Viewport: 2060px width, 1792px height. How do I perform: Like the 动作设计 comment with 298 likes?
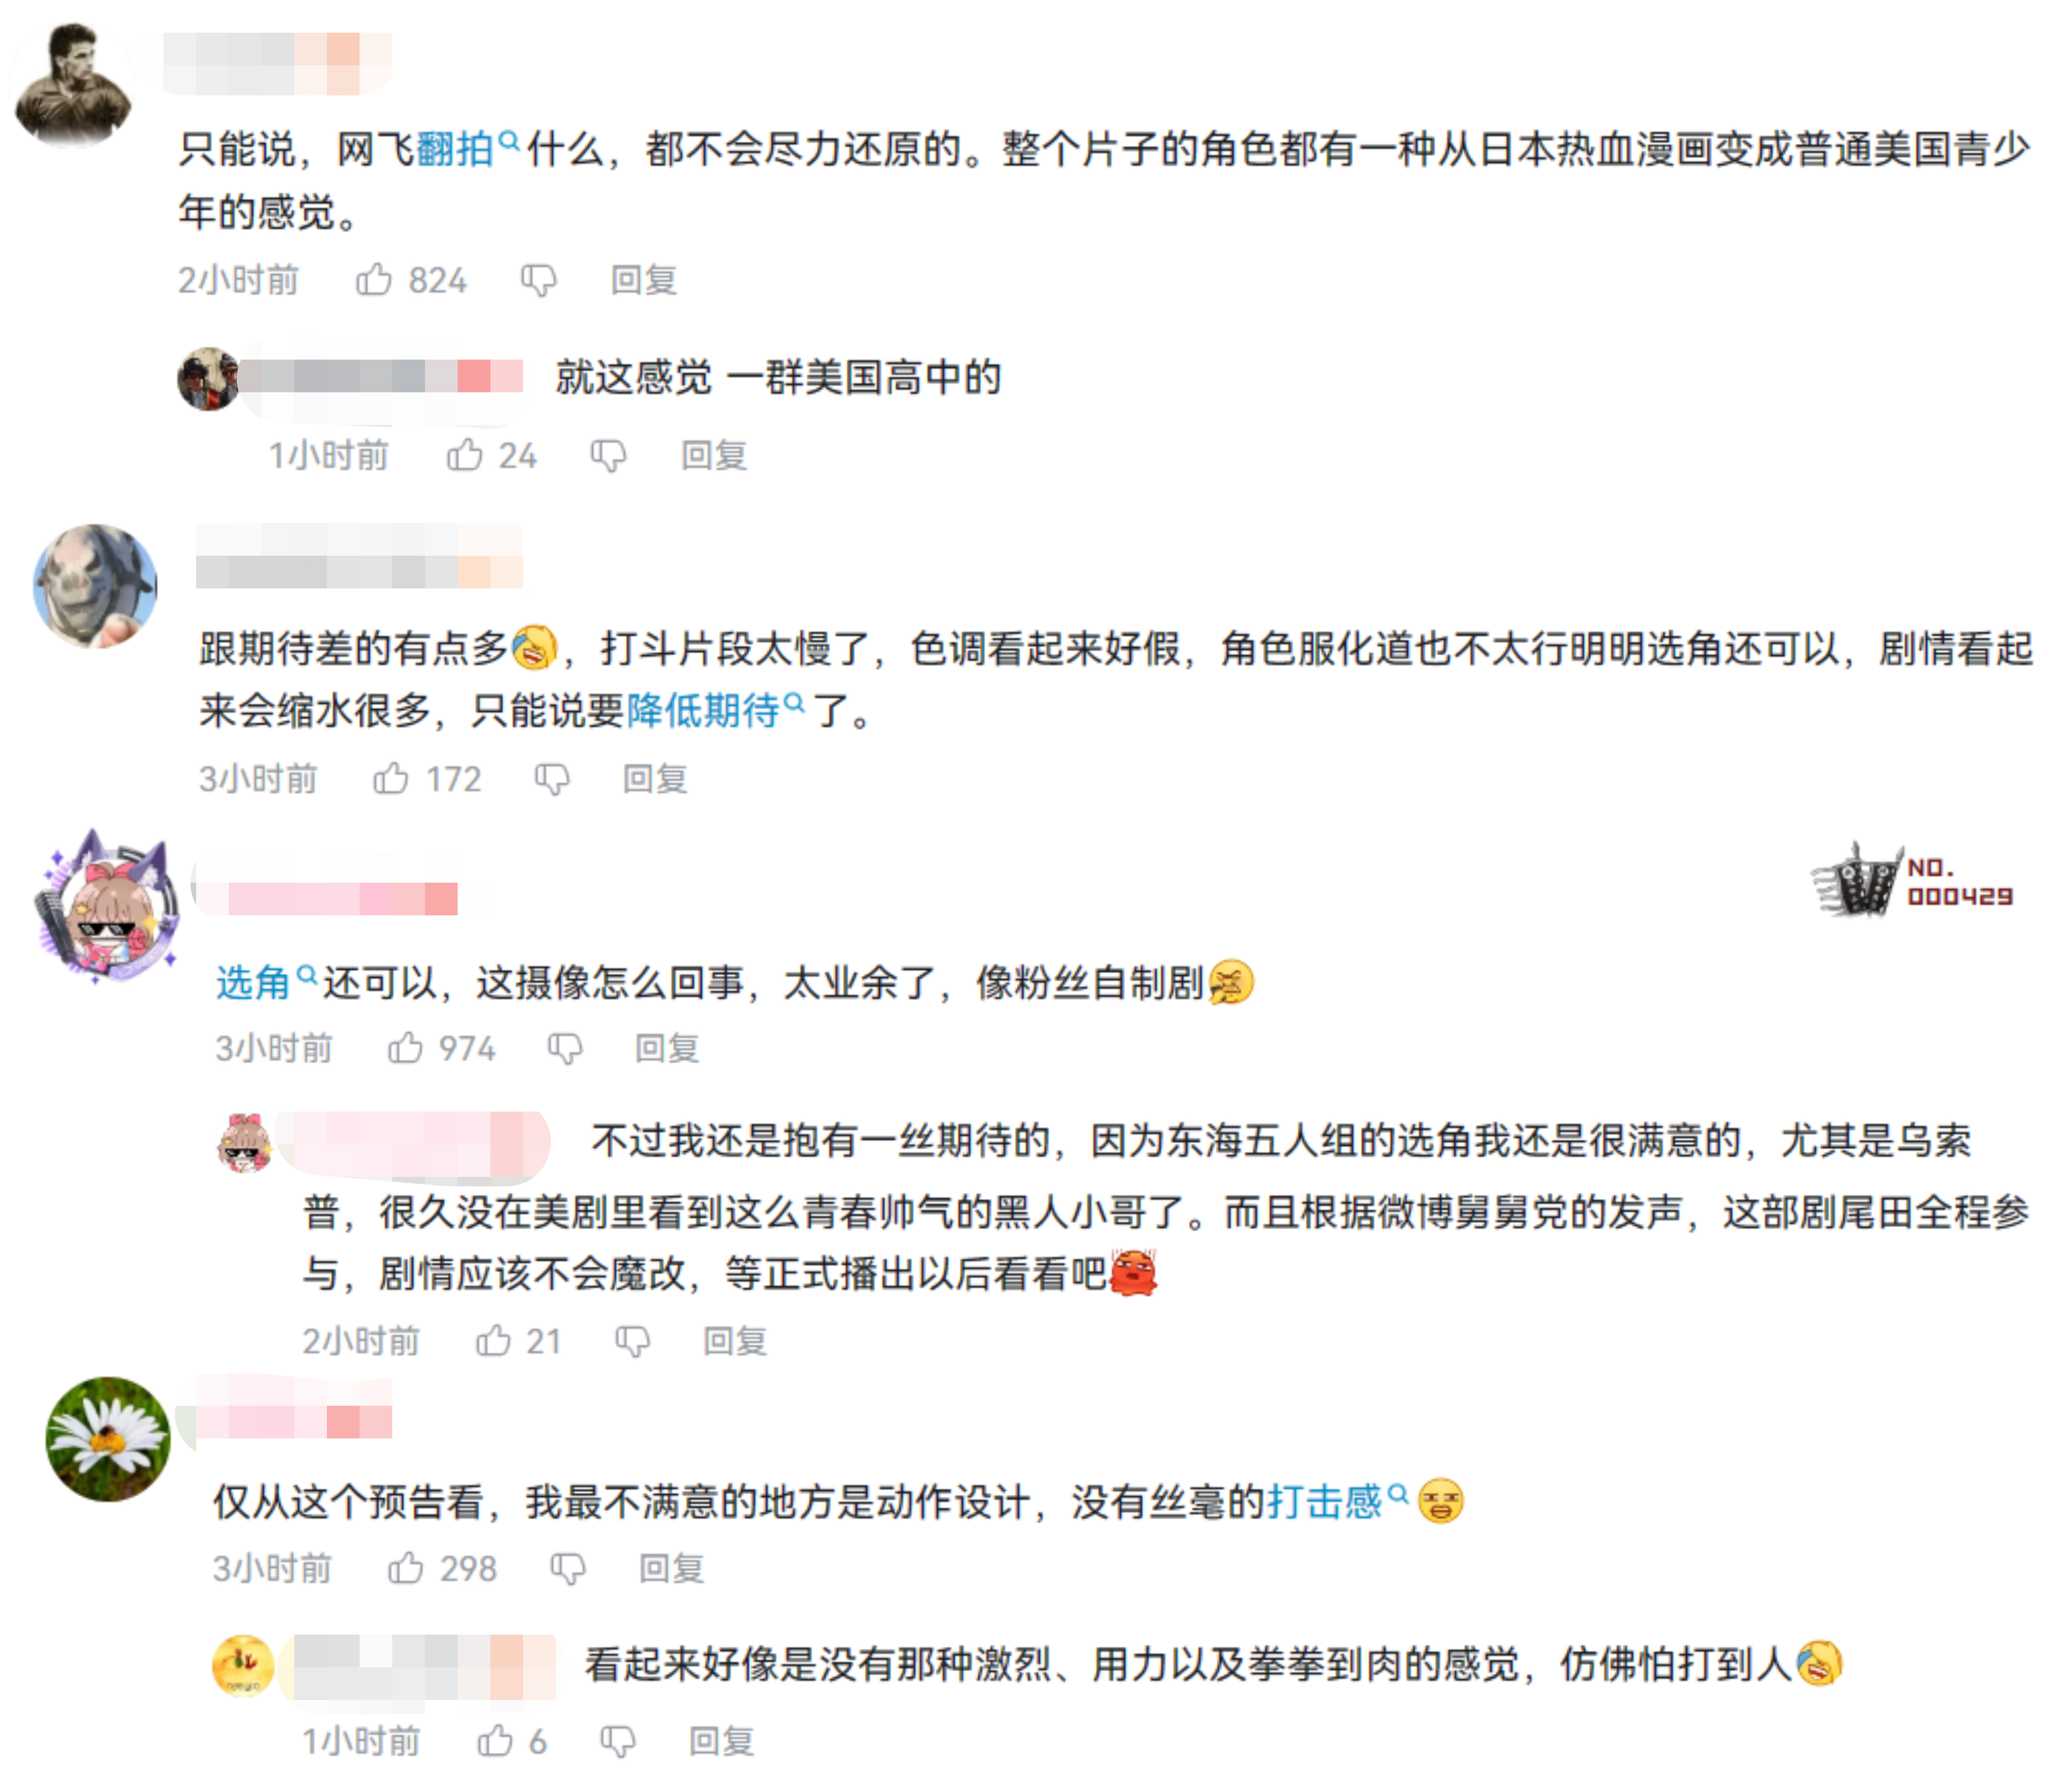pos(405,1567)
